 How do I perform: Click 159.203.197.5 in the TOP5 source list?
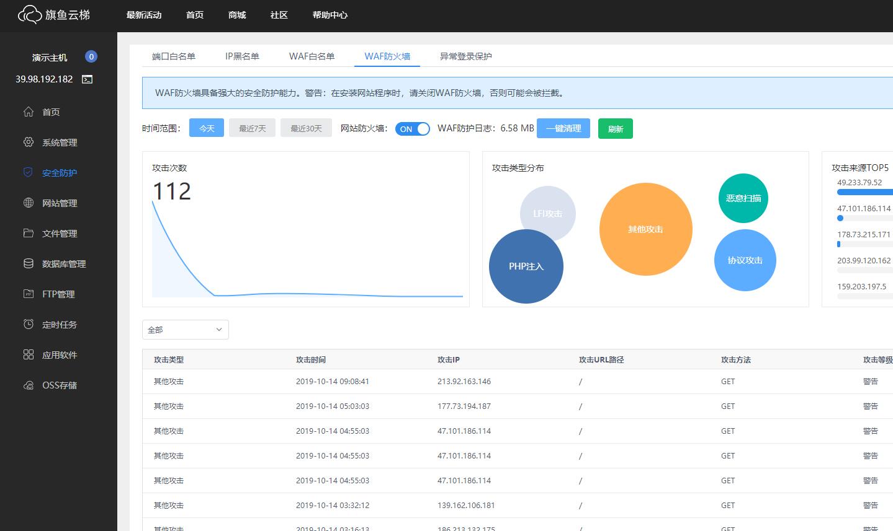861,287
